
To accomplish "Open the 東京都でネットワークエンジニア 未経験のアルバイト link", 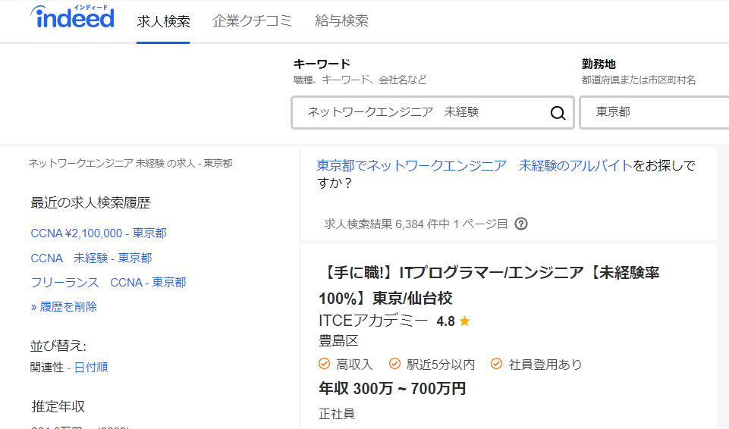I will click(x=475, y=166).
